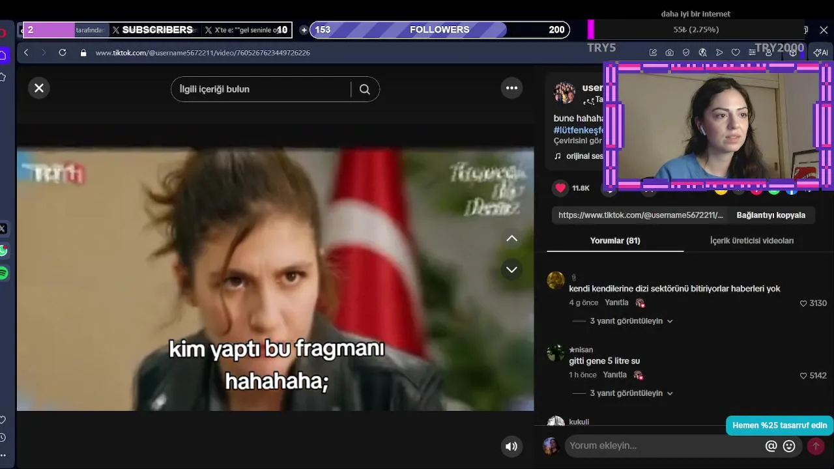Post comment with the red arrow button

(x=816, y=446)
